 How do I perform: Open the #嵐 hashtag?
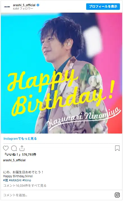[x=6, y=180]
